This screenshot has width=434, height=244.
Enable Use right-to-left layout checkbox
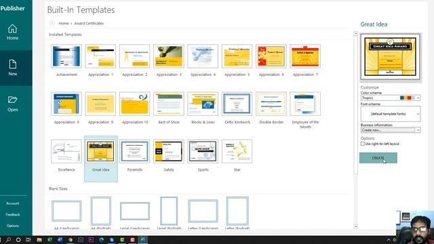point(363,144)
